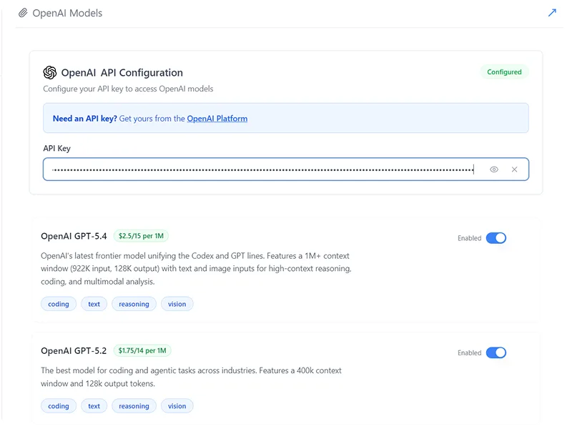Select the vision tag under GPT-5.4
572x429 pixels.
point(177,304)
